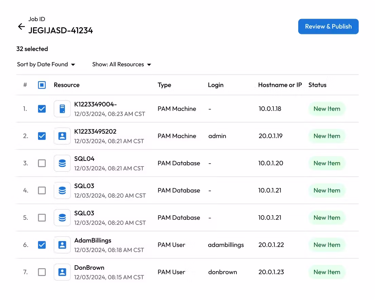The image size is (375, 300).
Task: Click the user icon for DonBrown
Action: 62,272
